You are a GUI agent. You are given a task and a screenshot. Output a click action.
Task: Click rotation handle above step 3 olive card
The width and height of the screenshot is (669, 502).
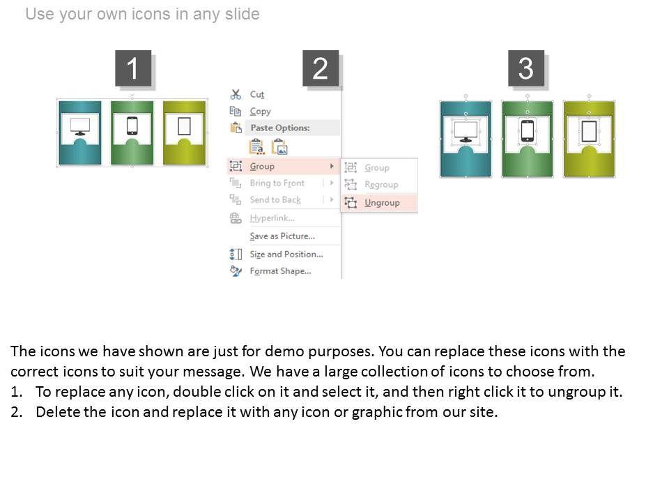tap(590, 96)
